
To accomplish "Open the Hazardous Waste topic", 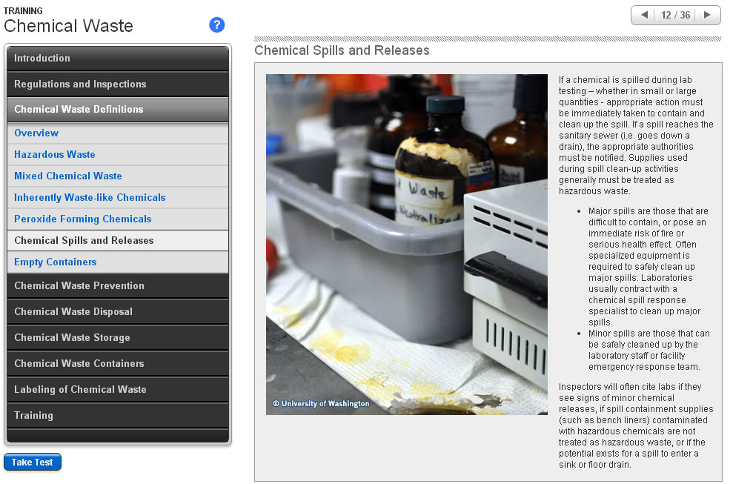I will [x=55, y=155].
